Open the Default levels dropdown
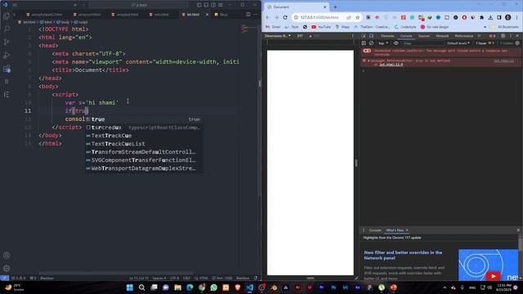The height and width of the screenshot is (294, 523). point(458,43)
